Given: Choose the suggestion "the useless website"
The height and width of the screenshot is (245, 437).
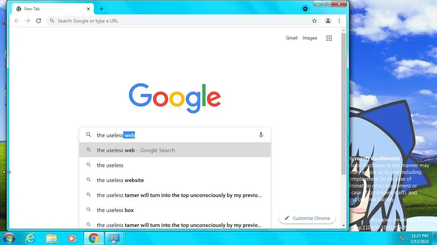Looking at the screenshot, I should tap(175, 180).
